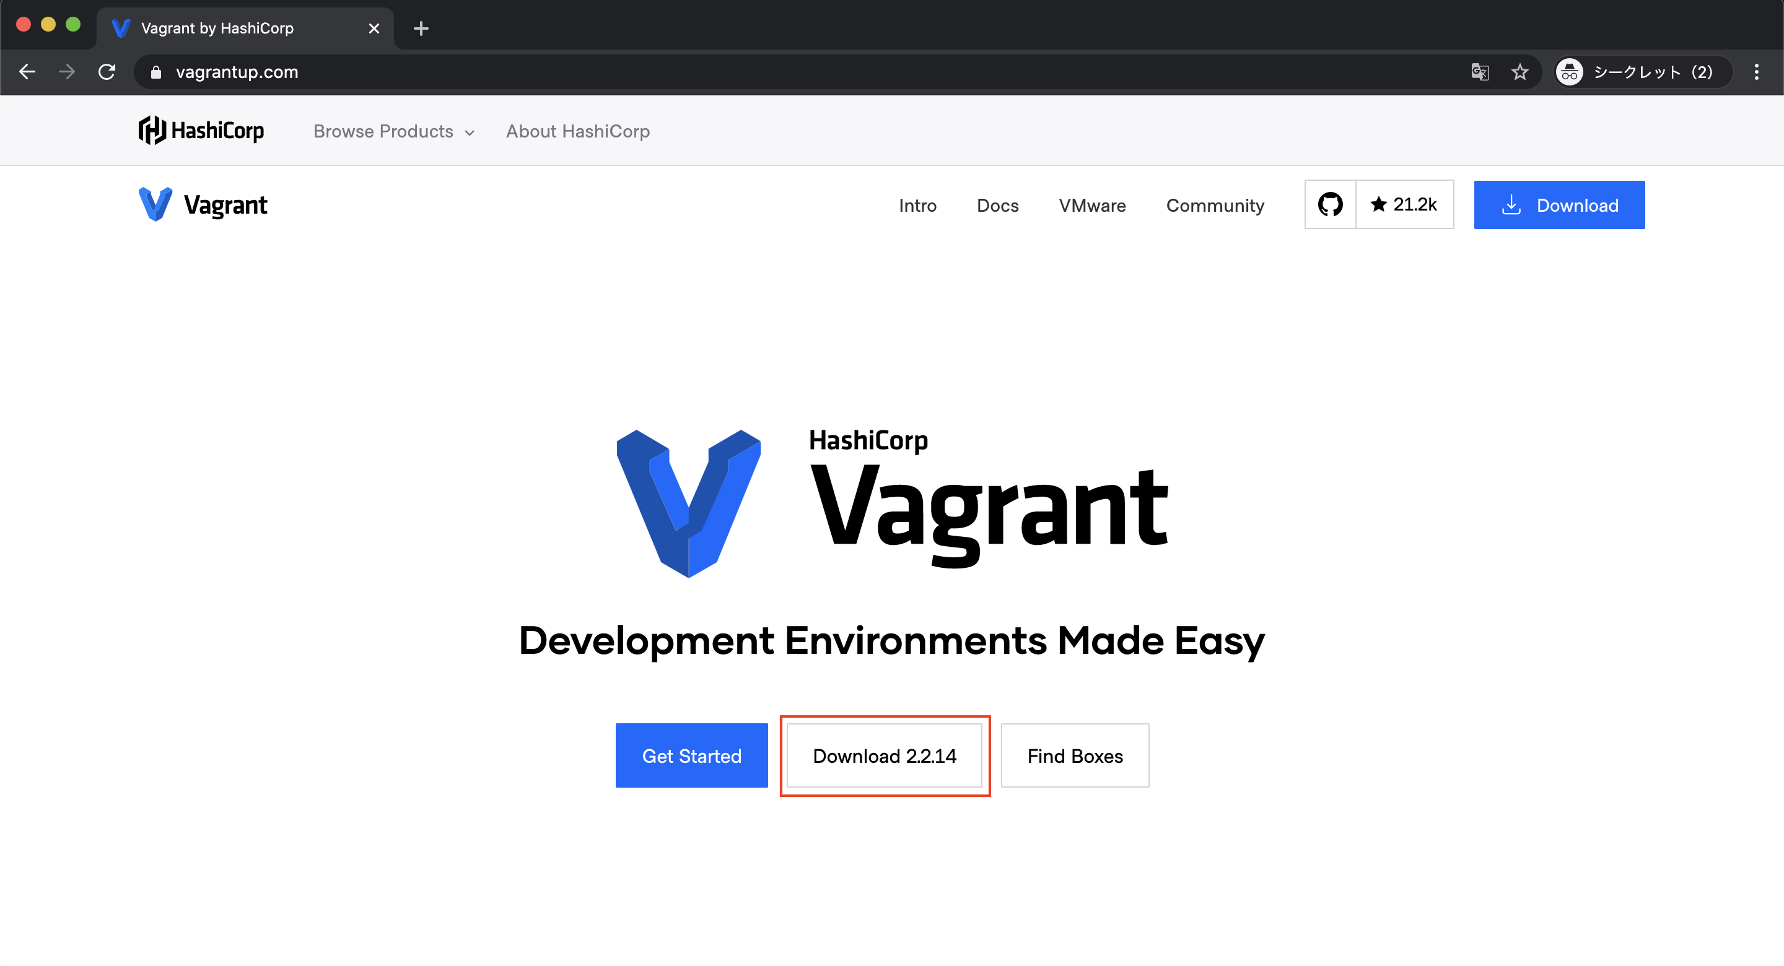Click the Community tab in navbar

[x=1215, y=204]
